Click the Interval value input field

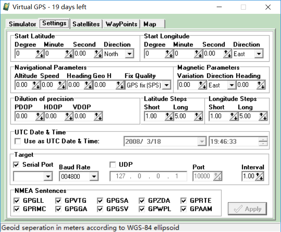pyautogui.click(x=249, y=176)
